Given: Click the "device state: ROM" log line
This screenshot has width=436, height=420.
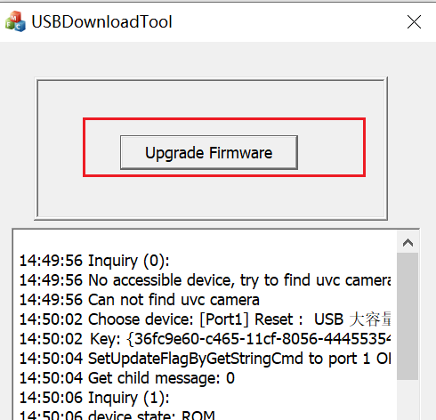Looking at the screenshot, I should pyautogui.click(x=117, y=415).
